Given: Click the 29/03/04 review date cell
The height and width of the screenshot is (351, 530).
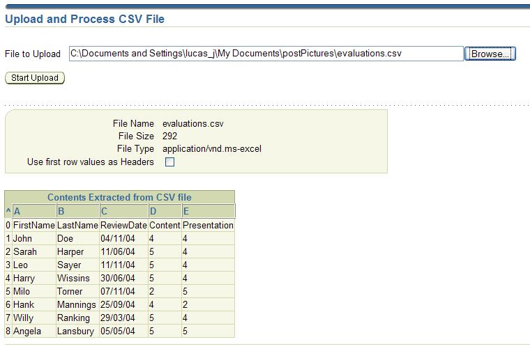Looking at the screenshot, I should point(117,318).
